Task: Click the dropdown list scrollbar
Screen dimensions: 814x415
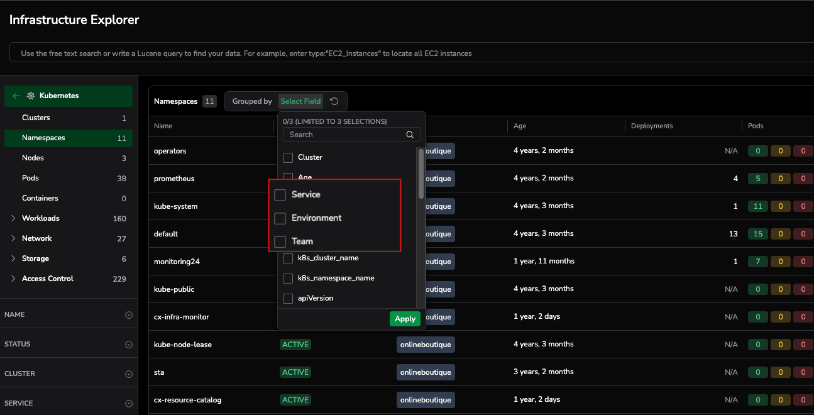Action: (421, 173)
